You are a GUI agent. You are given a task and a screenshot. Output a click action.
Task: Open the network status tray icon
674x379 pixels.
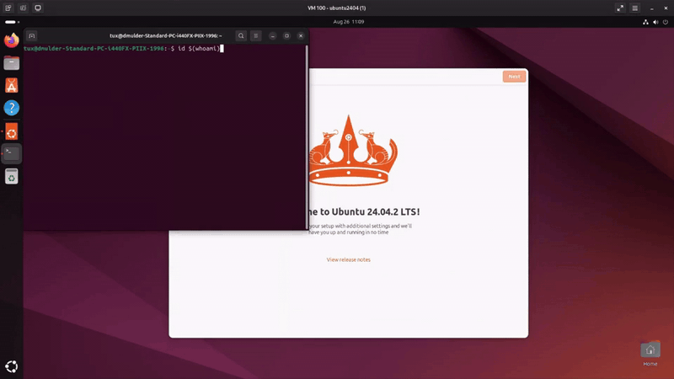click(645, 22)
